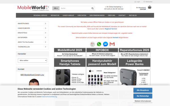Open the Hersteller 'Bitte wählen' dropdown
The height and width of the screenshot is (106, 170).
[32, 60]
